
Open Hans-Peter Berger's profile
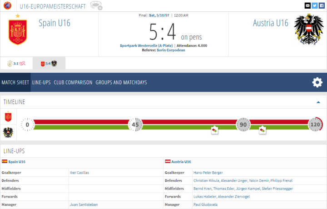[208, 173]
